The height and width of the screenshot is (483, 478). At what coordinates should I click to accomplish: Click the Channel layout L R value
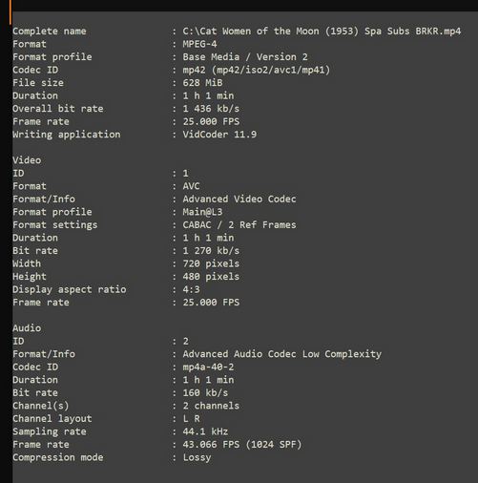coord(191,419)
